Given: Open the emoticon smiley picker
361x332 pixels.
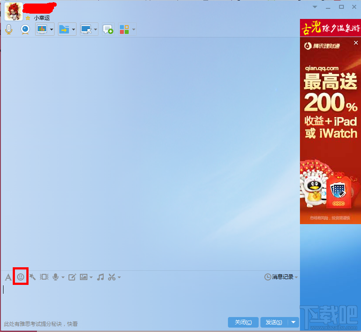Looking at the screenshot, I should (21, 277).
